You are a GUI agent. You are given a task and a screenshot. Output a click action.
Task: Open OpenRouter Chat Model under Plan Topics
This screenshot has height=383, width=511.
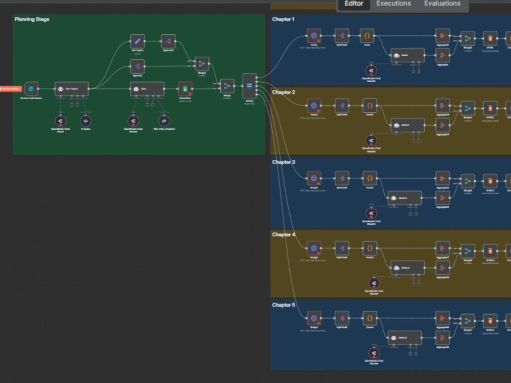pos(60,121)
